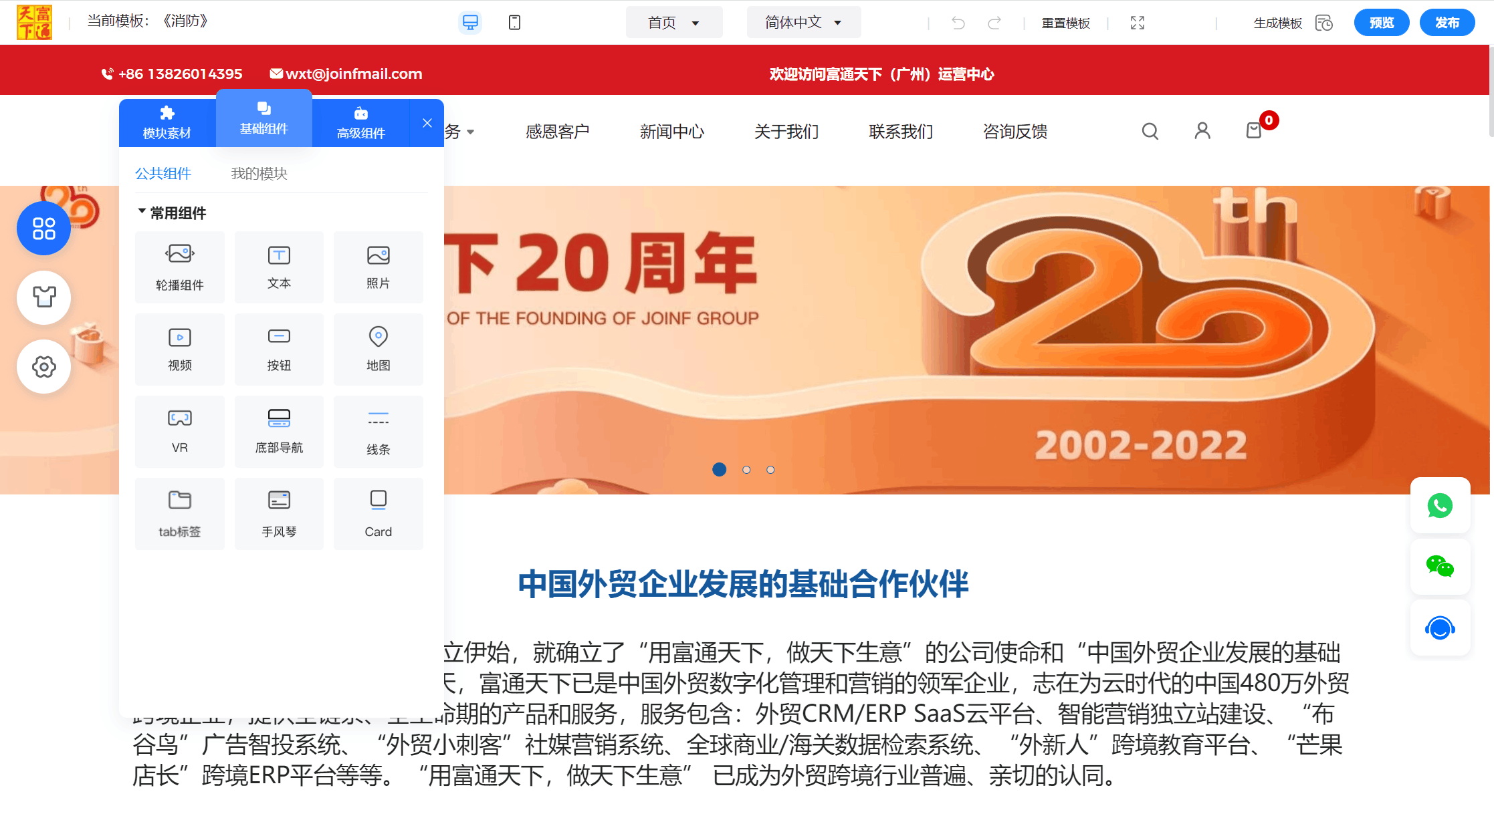Viewport: 1494px width, 824px height.
Task: Click the WhatsApp contact icon
Action: coord(1440,505)
